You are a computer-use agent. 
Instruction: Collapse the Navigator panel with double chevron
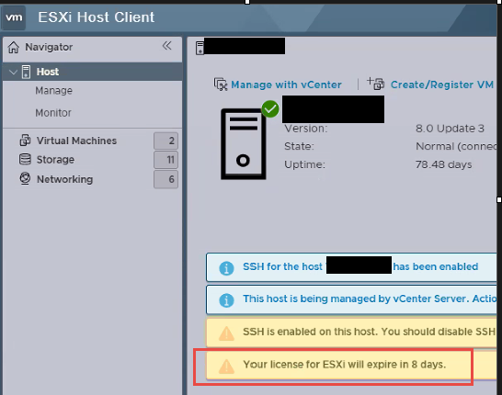pos(166,46)
